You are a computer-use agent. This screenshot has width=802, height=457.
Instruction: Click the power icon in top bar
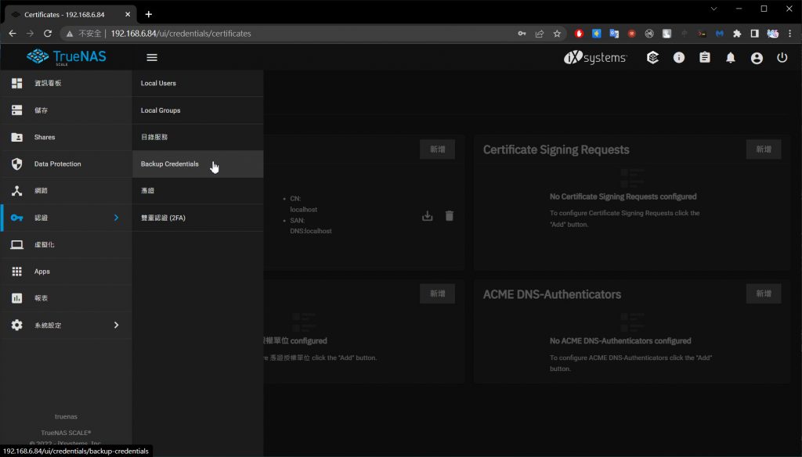pyautogui.click(x=782, y=58)
